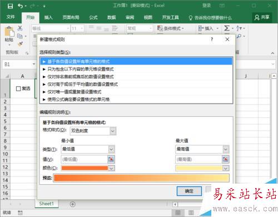
Task: Click the vertical scrollbar up arrow
Action: [x=274, y=76]
